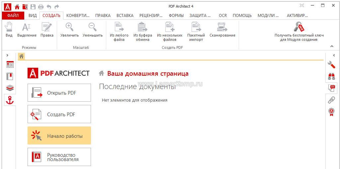Zoom out with Уменьшить magnifier

click(x=92, y=28)
